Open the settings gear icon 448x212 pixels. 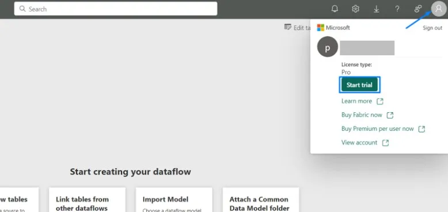[355, 9]
